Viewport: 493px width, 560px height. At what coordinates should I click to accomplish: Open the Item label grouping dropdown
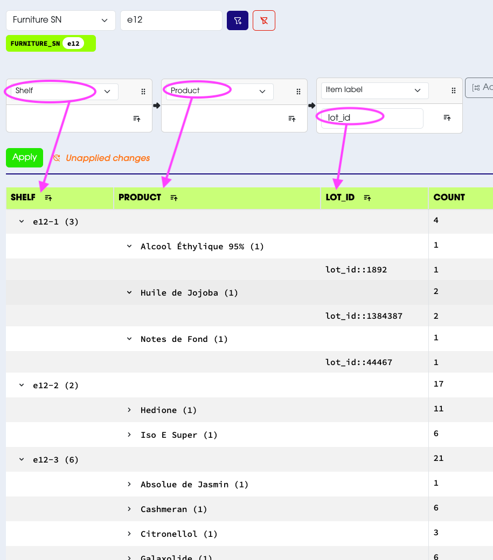click(x=374, y=90)
